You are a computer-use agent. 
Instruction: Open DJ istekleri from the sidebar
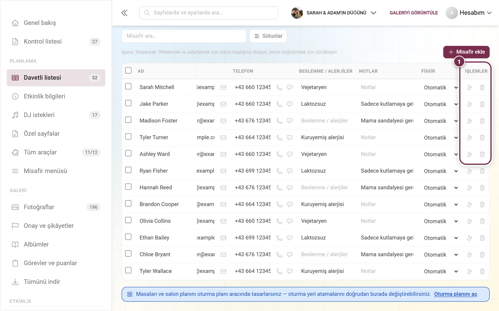56,115
